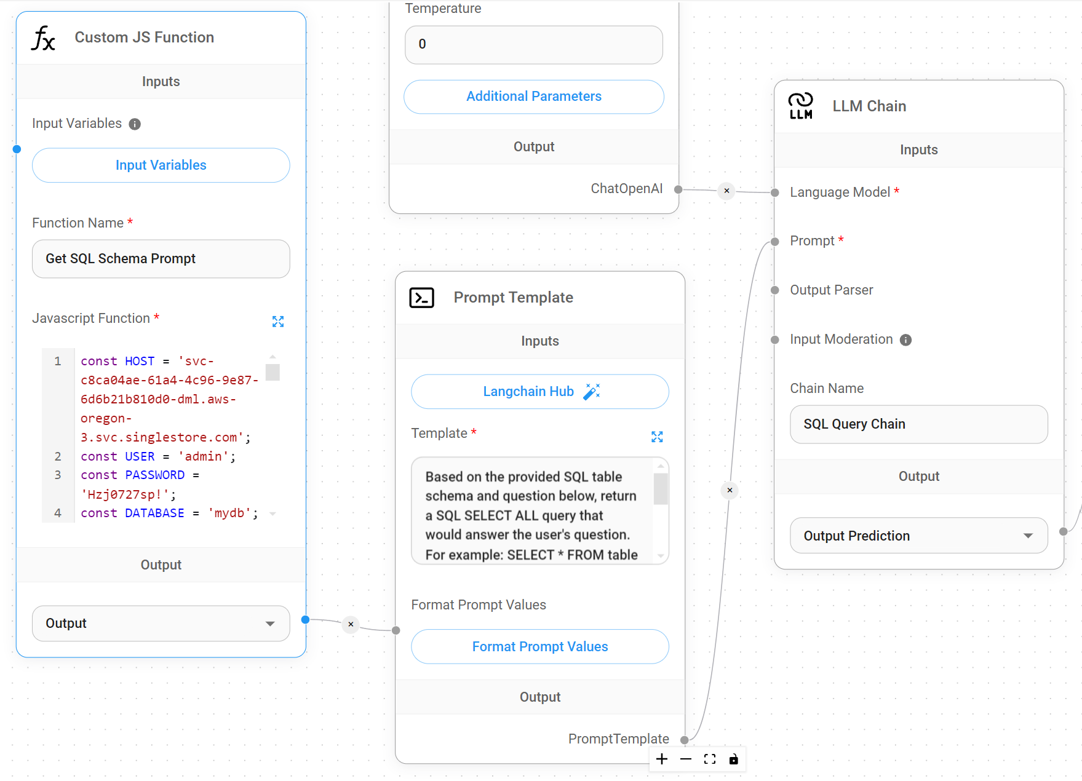This screenshot has width=1082, height=781.
Task: Open the Langchain Hub prompt picker
Action: (x=539, y=392)
